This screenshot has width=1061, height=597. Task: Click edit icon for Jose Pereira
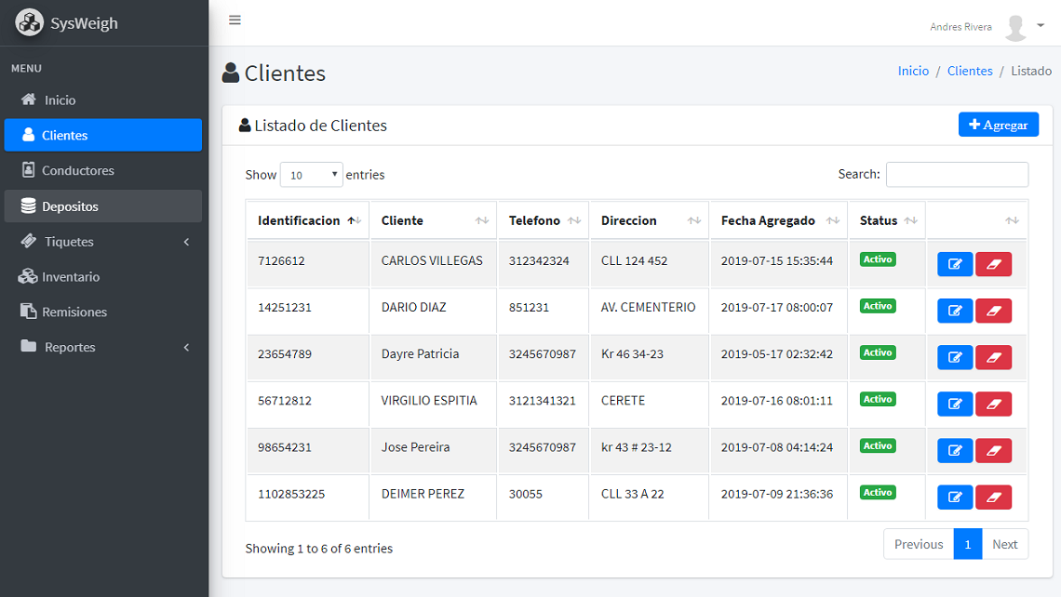[x=954, y=450]
